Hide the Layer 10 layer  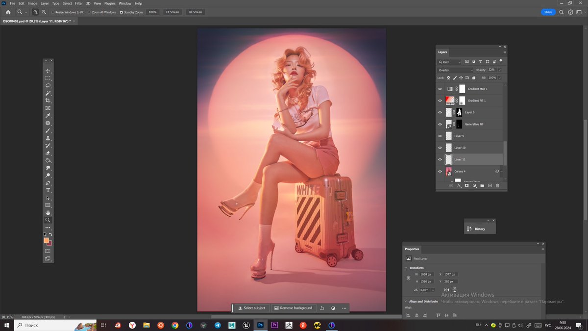[x=440, y=148]
